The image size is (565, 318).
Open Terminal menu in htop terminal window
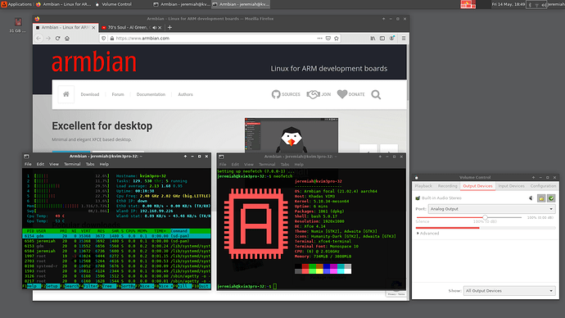click(x=72, y=164)
